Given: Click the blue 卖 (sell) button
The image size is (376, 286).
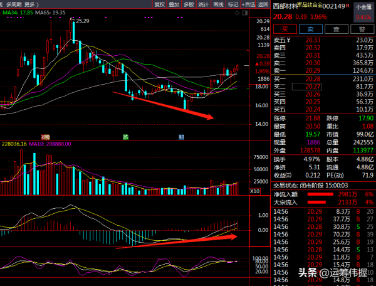Looking at the screenshot, I should [x=308, y=28].
